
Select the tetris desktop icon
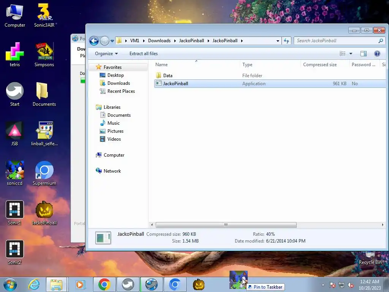(15, 55)
